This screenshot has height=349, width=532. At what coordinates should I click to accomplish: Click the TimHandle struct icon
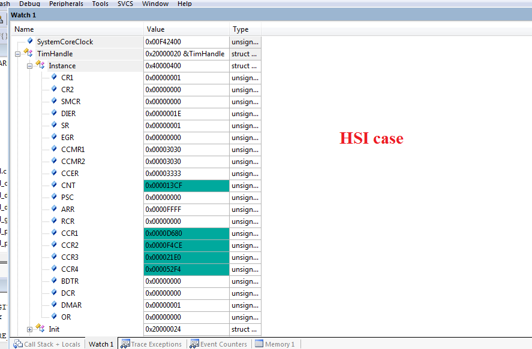click(x=29, y=53)
